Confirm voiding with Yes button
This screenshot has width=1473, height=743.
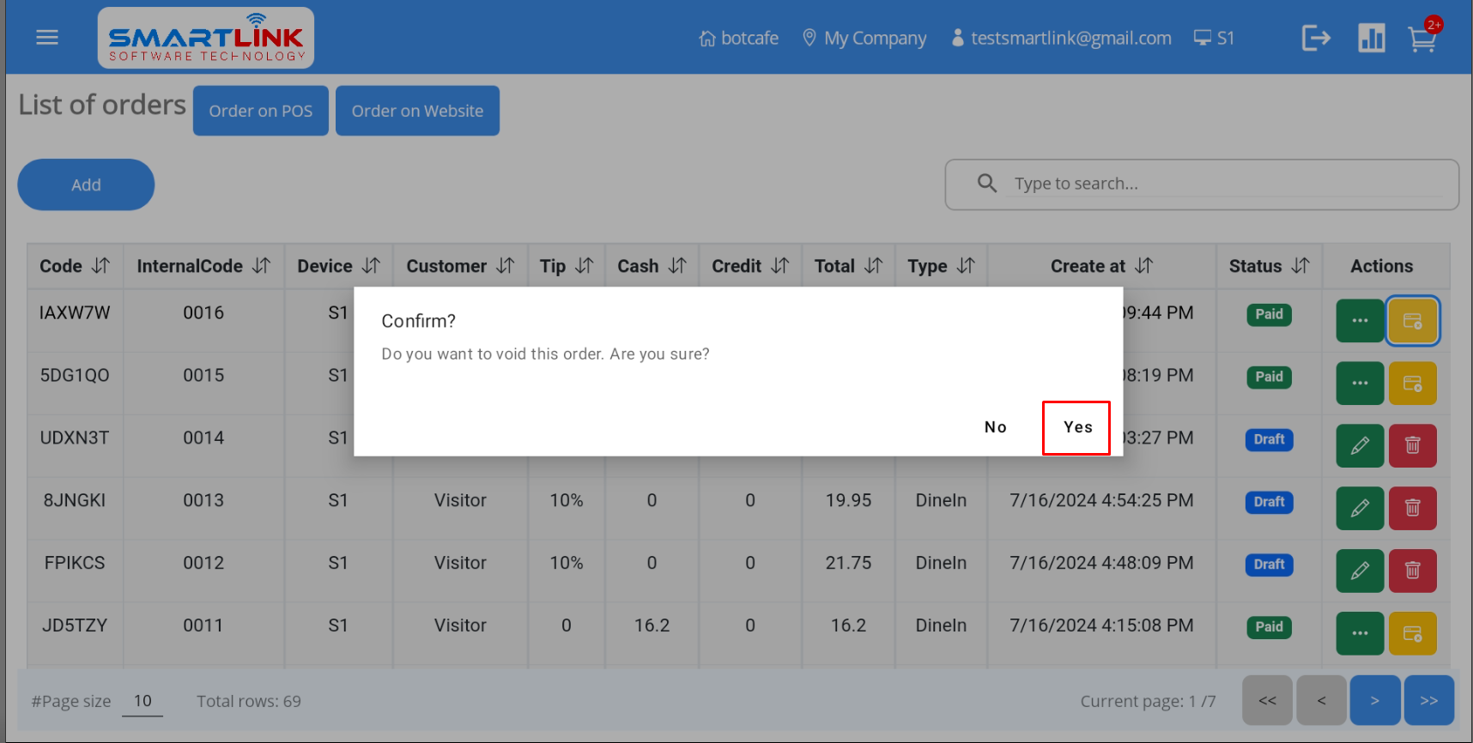(1076, 427)
